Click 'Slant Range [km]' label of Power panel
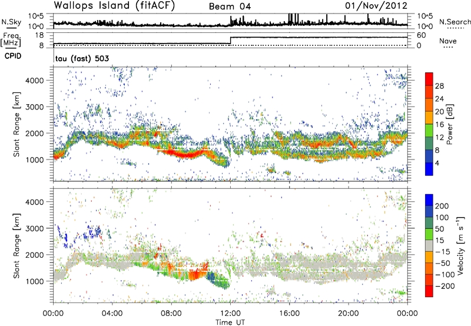 (x=16, y=124)
